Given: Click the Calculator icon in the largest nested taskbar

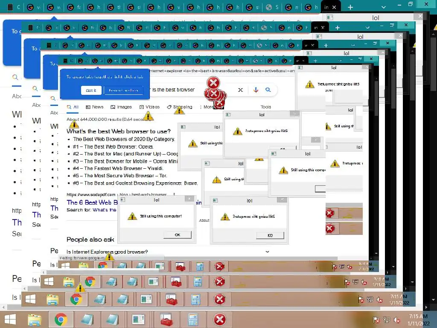Looking at the screenshot, I should coord(195,300).
